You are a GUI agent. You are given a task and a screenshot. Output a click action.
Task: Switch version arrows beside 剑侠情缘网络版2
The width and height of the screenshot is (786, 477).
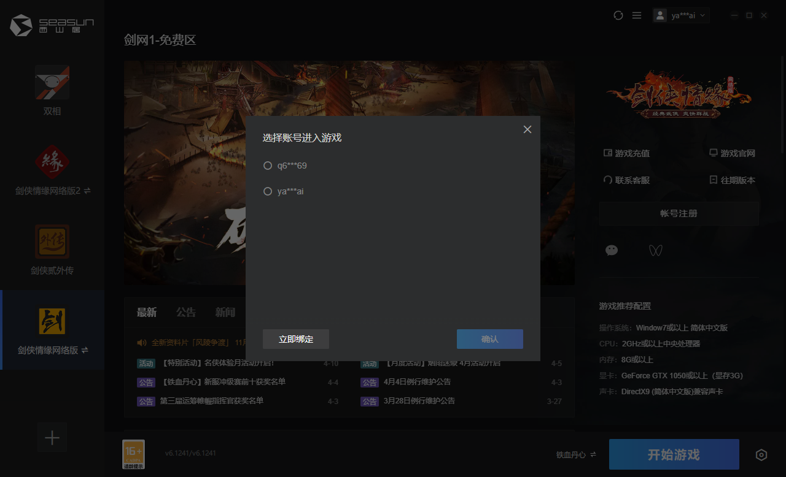pos(87,191)
